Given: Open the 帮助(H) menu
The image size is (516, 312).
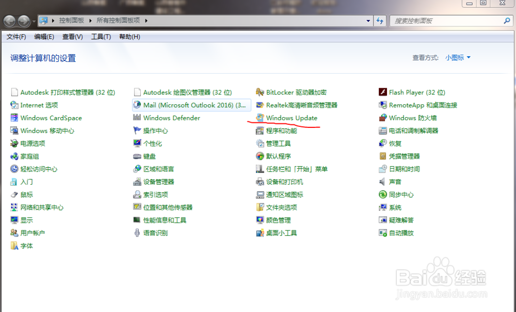Looking at the screenshot, I should pos(130,37).
